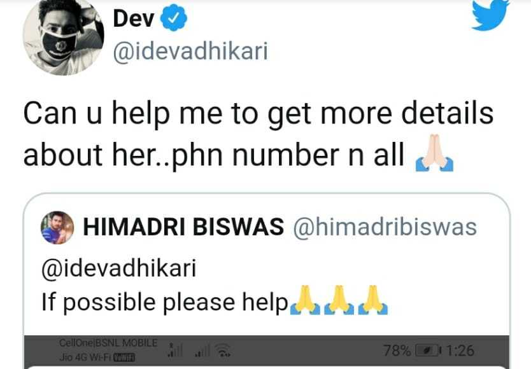531x369 pixels.
Task: Click the CellOne|BSNL MOBILE carrier label
Action: [x=108, y=343]
